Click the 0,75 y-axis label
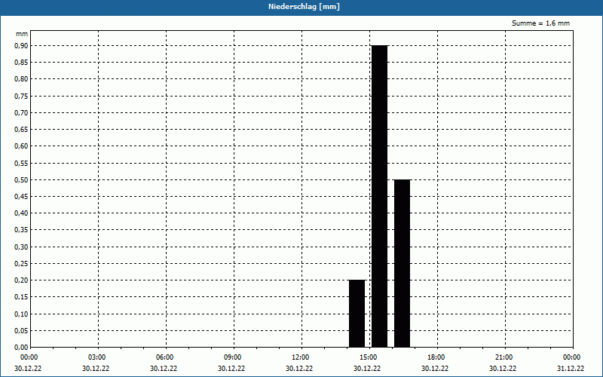The image size is (603, 377). click(x=21, y=97)
